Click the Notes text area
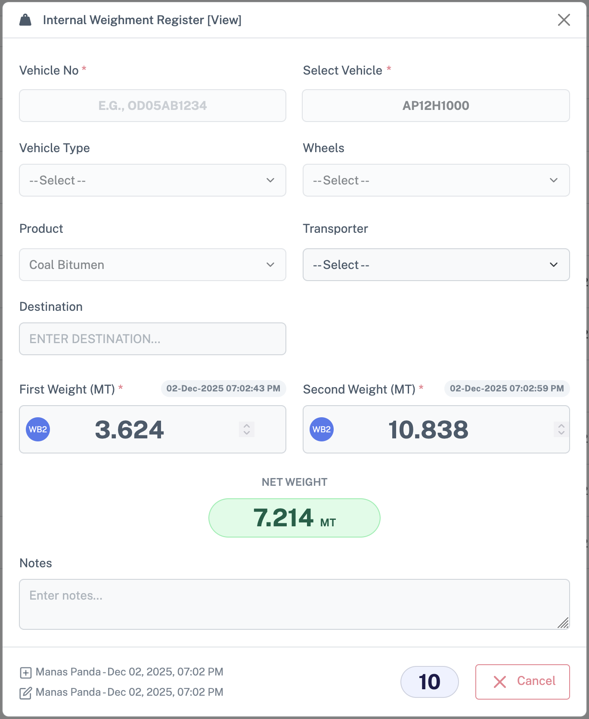This screenshot has width=589, height=719. pyautogui.click(x=294, y=604)
